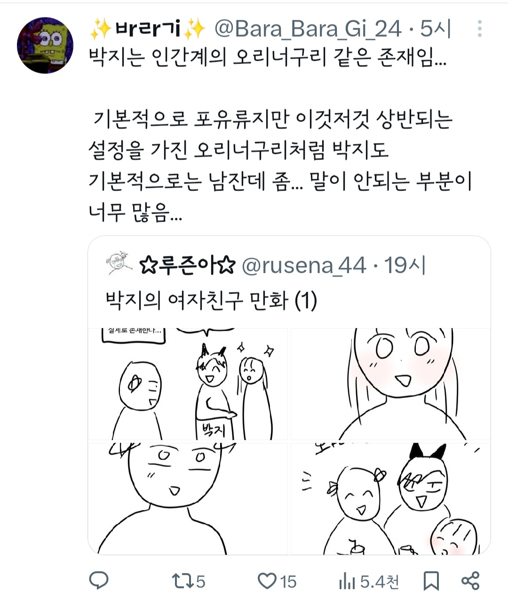Click the quoted name ☆루즌아☆

click(187, 266)
